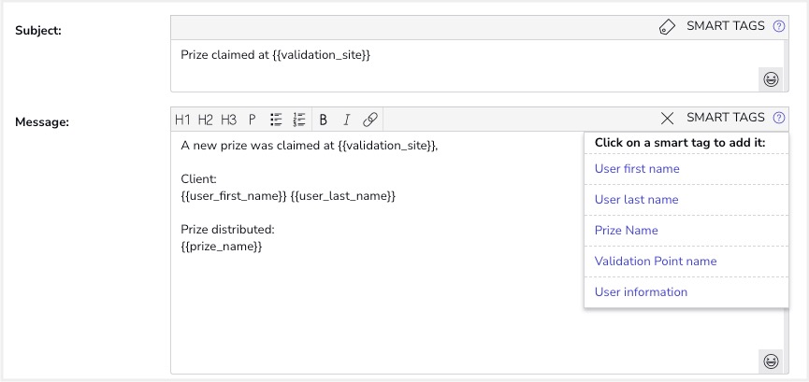Add the Prize Name smart tag
Screen dimensions: 809x382
pos(626,231)
